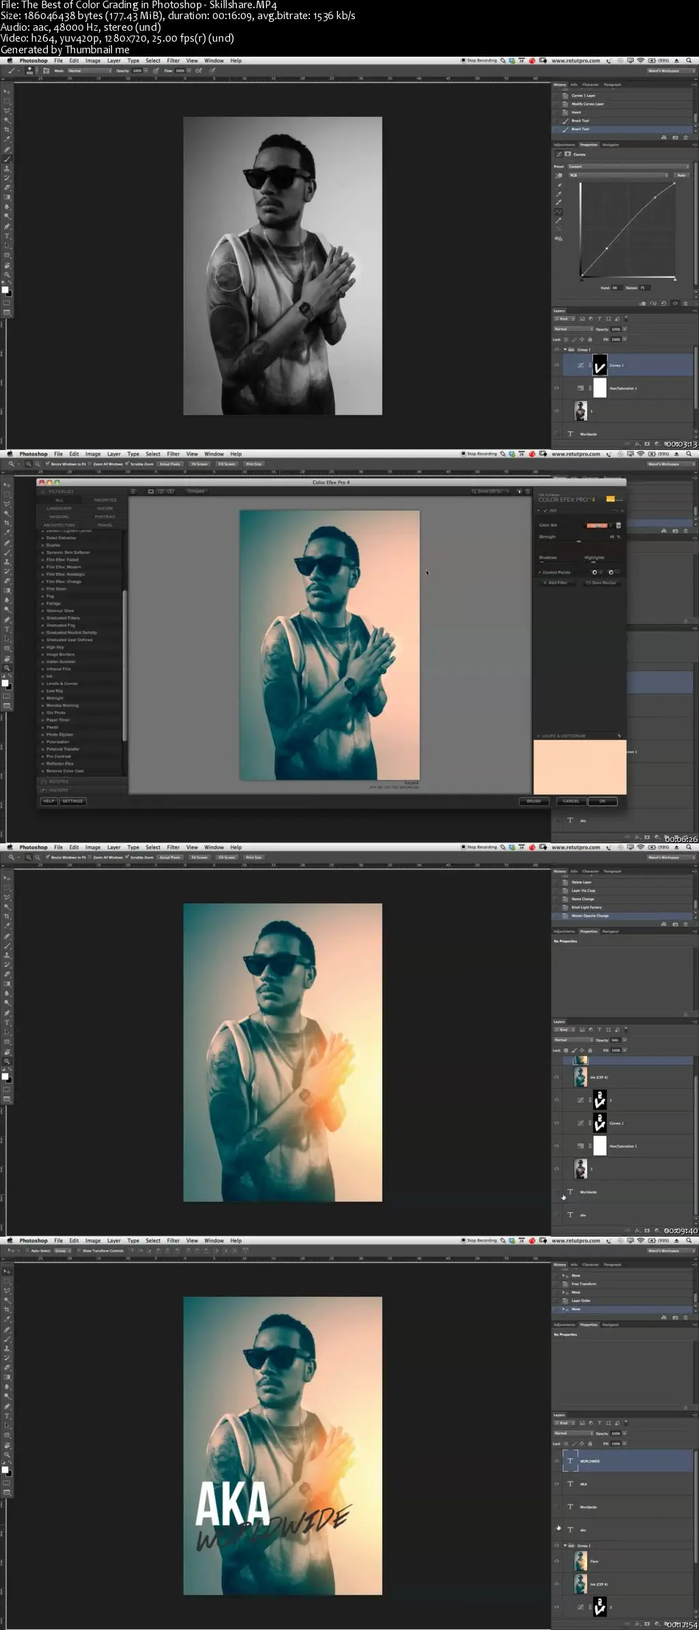Select the Curves on-image adjustment hand tool
This screenshot has height=1630, width=699.
pos(558,175)
